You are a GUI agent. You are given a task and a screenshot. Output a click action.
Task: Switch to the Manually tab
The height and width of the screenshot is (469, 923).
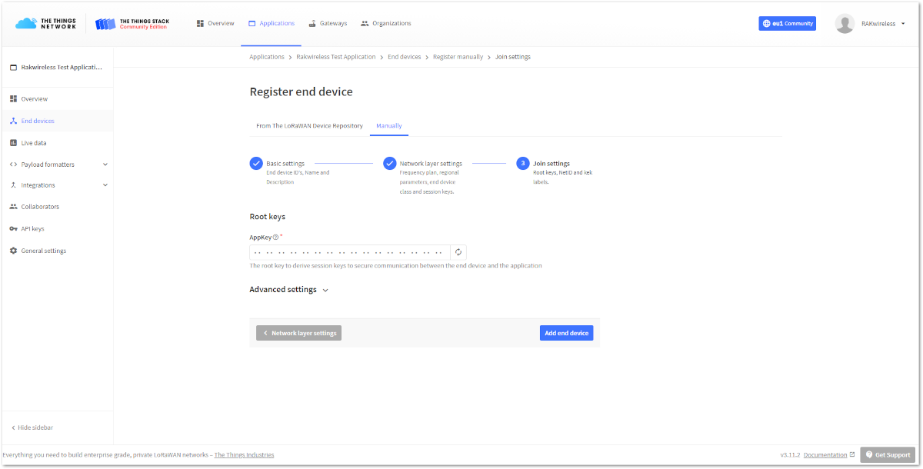[x=389, y=125]
